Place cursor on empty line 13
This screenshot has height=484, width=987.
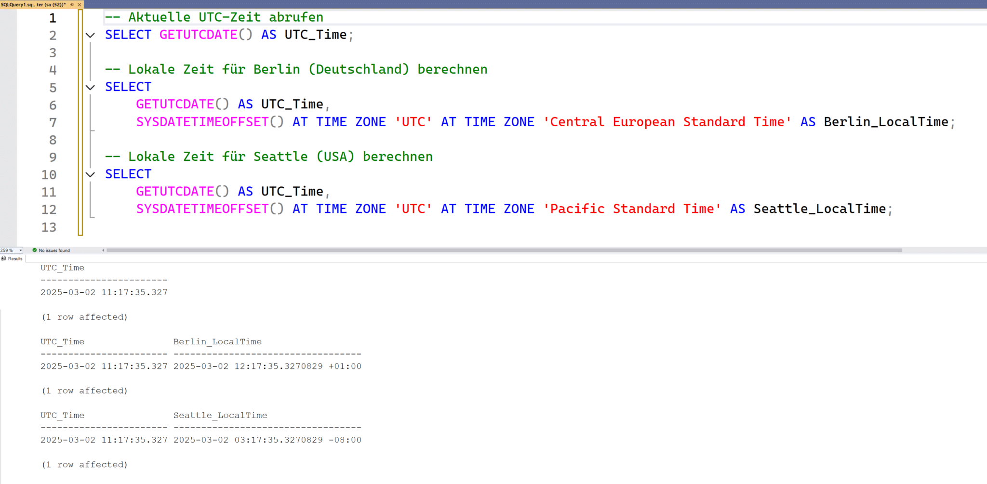pyautogui.click(x=289, y=227)
